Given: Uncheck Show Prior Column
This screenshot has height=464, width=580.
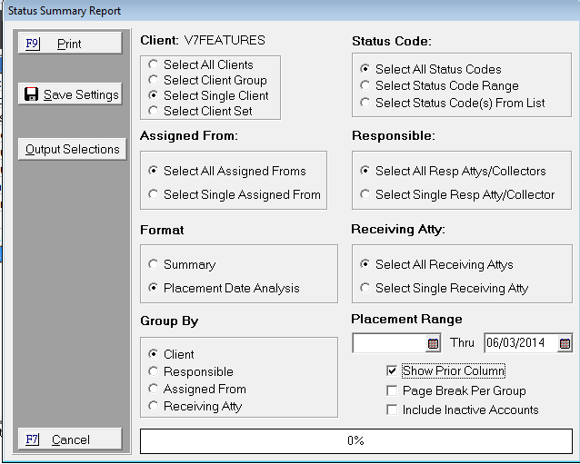Looking at the screenshot, I should point(392,371).
